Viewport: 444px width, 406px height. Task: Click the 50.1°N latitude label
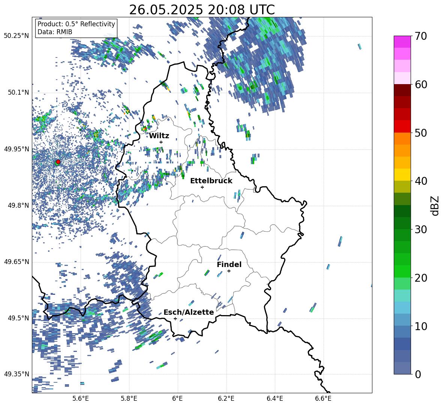[18, 92]
